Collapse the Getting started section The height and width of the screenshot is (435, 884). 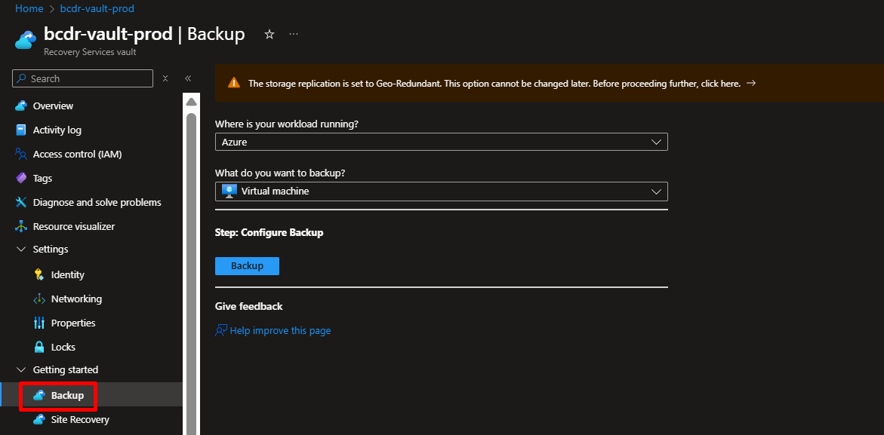(x=21, y=370)
